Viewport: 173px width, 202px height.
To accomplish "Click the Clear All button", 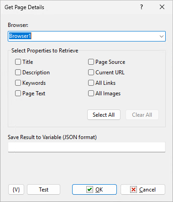I will pyautogui.click(x=142, y=115).
